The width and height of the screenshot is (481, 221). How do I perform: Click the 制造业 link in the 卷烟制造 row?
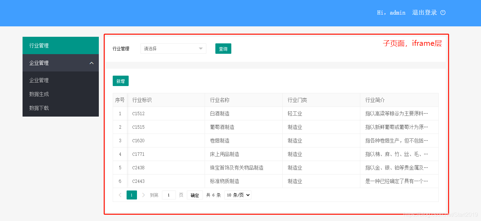pyautogui.click(x=295, y=141)
